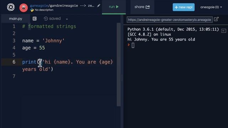Viewport: 228px width, 128px height.
Task: Click line number 7 in gutter
Action: pyautogui.click(x=14, y=76)
